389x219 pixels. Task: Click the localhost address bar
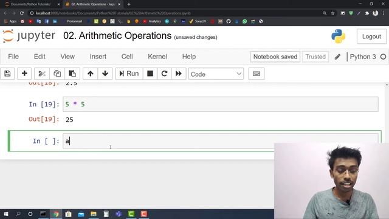click(x=174, y=13)
